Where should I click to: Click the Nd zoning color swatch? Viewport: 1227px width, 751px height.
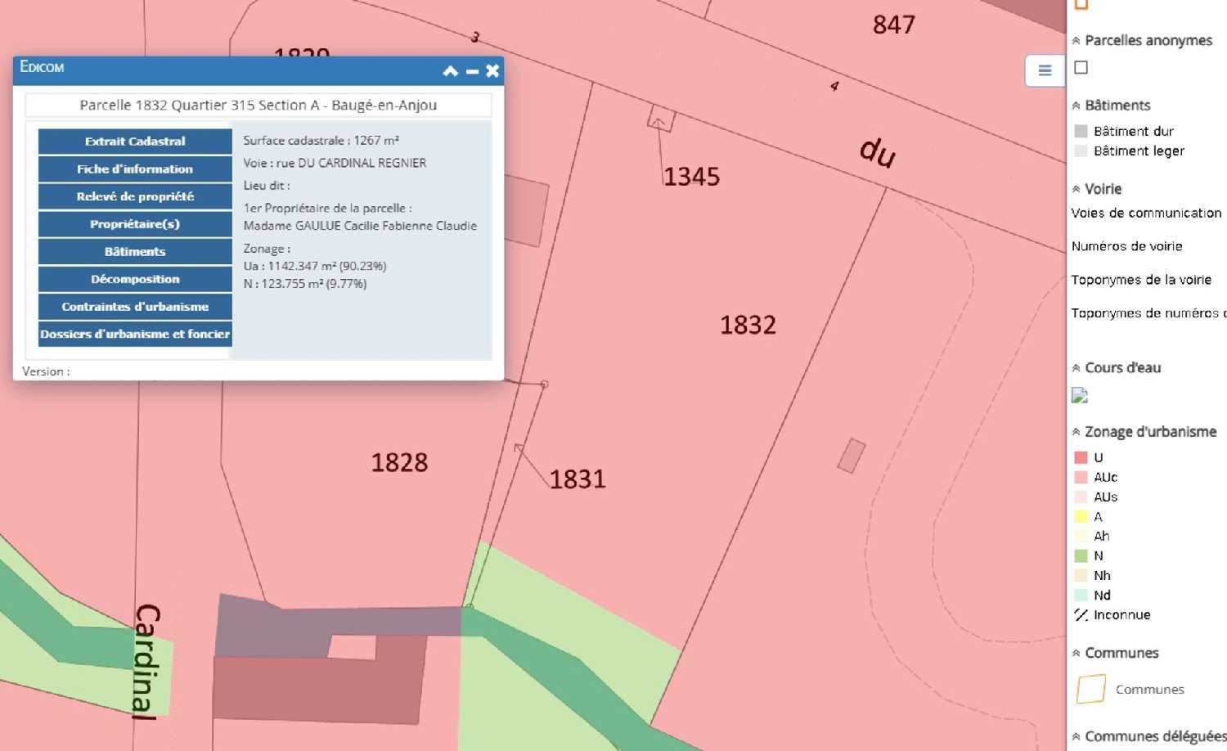click(1081, 595)
